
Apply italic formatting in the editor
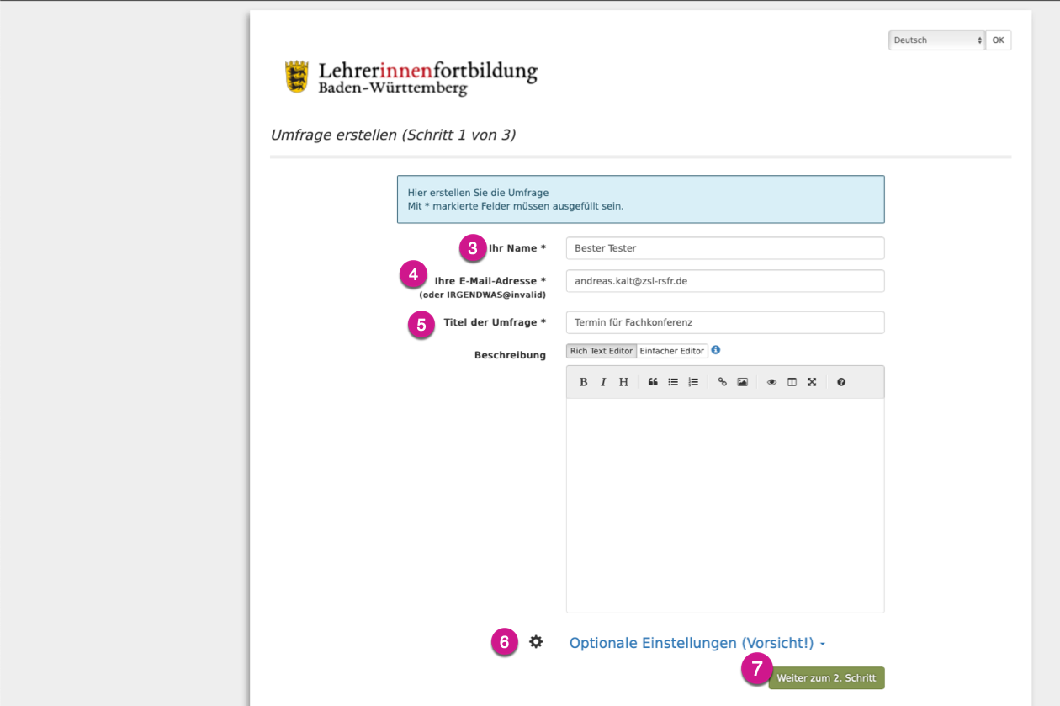[603, 382]
